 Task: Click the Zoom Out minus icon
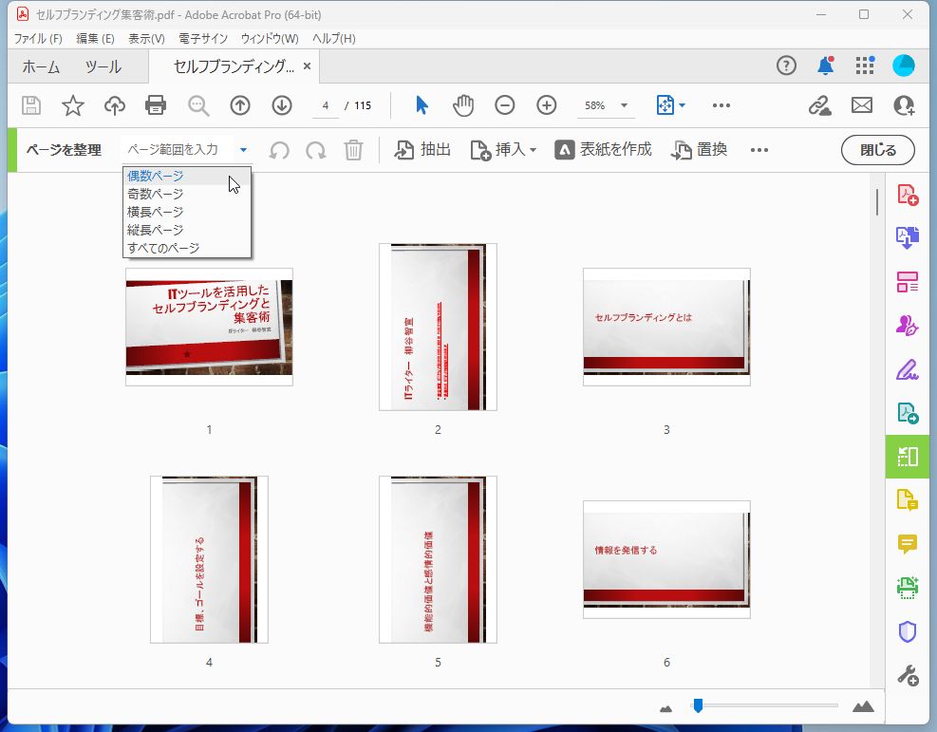pyautogui.click(x=505, y=105)
